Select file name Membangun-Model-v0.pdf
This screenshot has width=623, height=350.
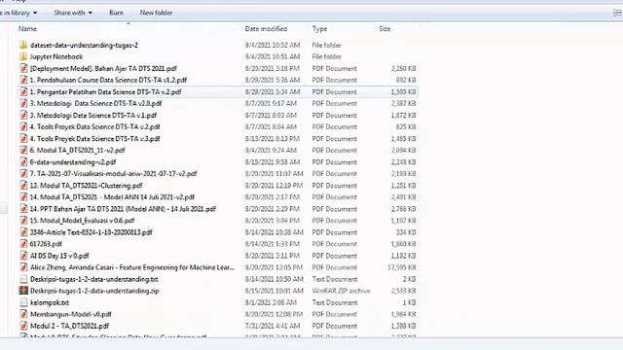click(71, 314)
